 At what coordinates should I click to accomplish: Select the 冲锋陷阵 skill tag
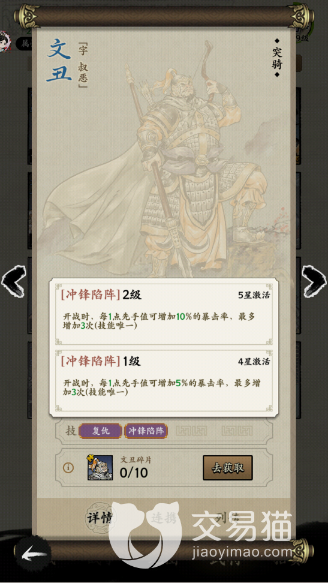[146, 431]
